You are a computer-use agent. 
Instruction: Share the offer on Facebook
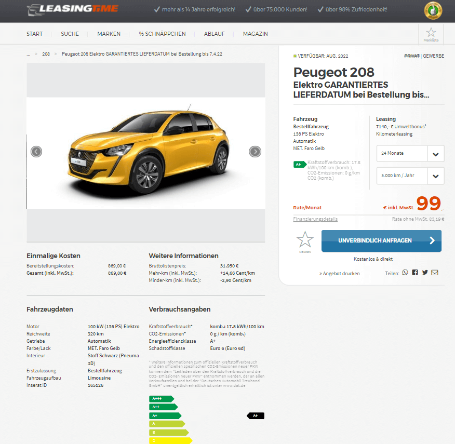coord(415,273)
